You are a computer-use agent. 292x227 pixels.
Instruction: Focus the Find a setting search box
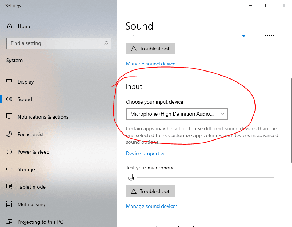pos(59,43)
